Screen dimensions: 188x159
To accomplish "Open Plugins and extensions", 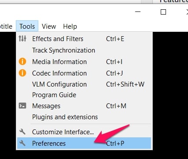I will point(84,117).
